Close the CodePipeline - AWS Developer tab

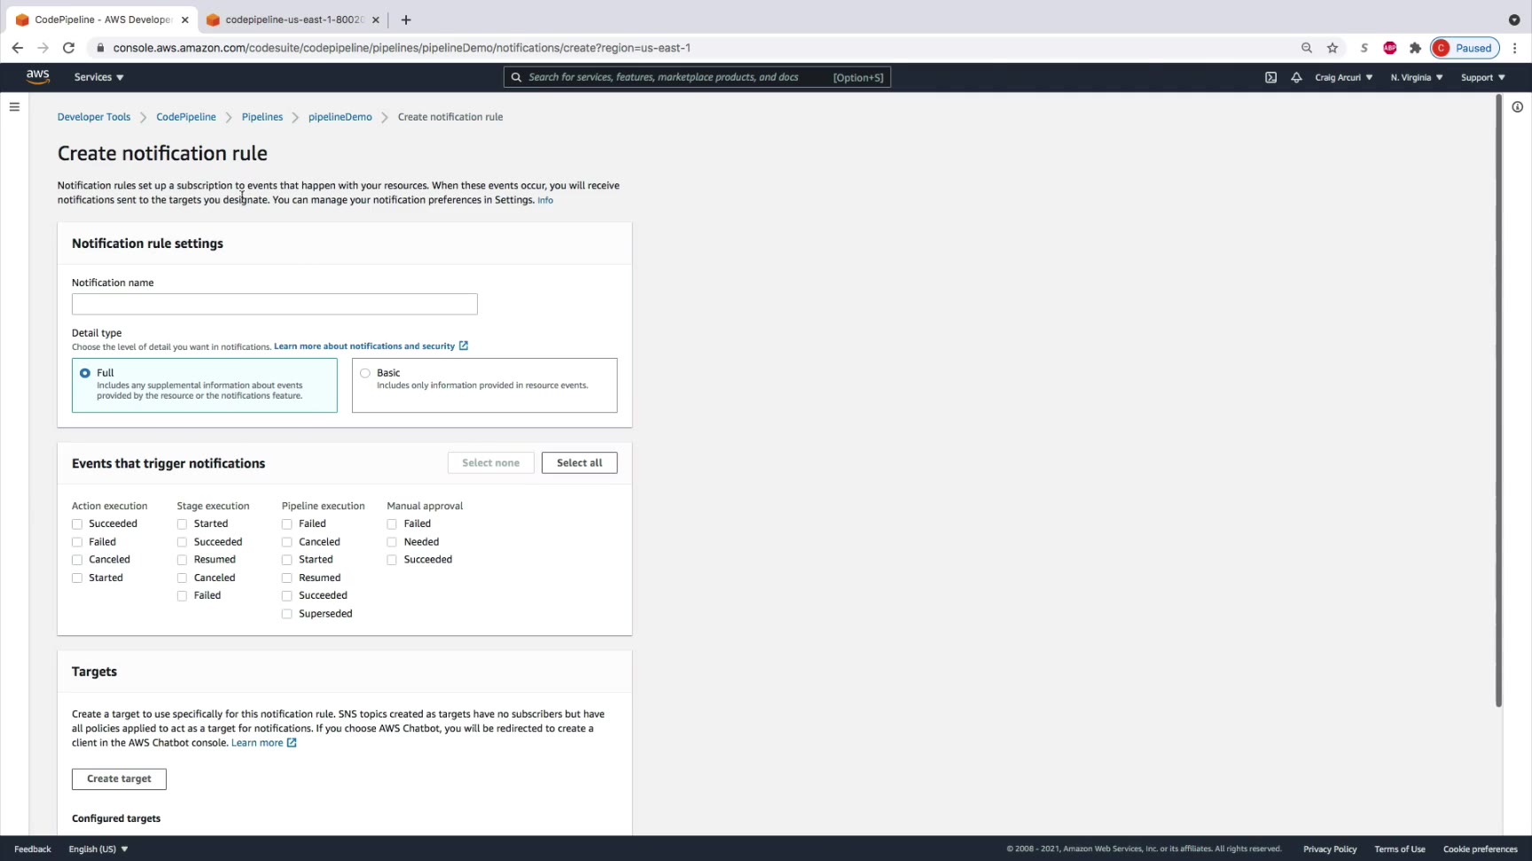pos(185,19)
